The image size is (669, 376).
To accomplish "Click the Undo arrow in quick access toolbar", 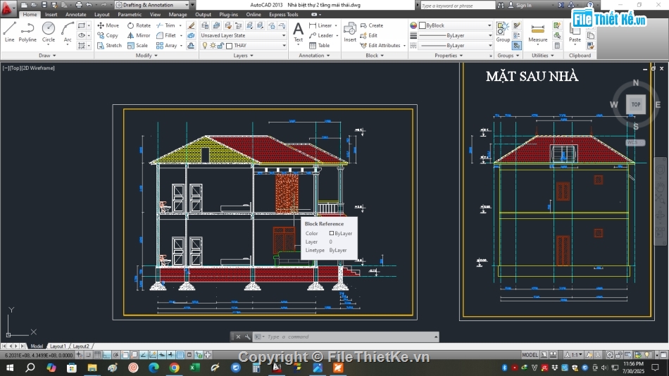I will click(89, 5).
